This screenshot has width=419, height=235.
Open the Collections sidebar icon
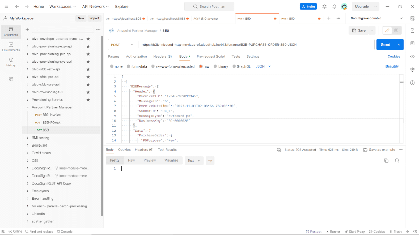(11, 32)
